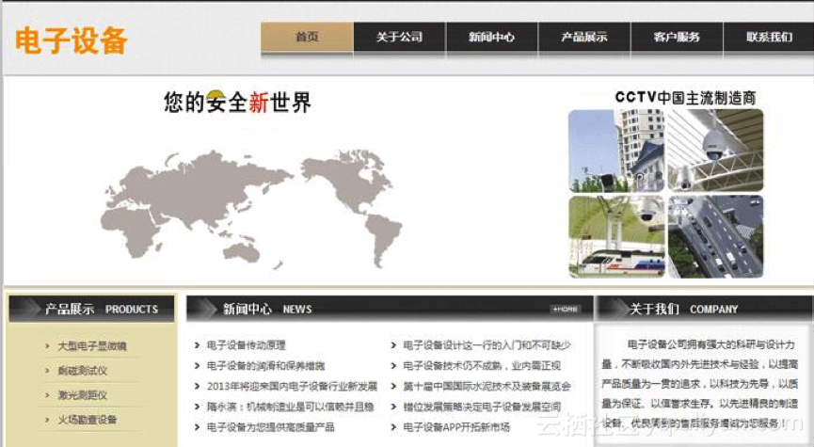Open news 电子设备技术仍不成熟，业内需正视
814x447 pixels.
[x=482, y=366]
